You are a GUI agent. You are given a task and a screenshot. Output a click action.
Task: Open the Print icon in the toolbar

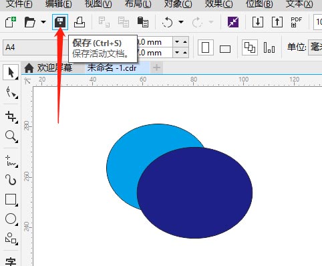click(x=79, y=22)
